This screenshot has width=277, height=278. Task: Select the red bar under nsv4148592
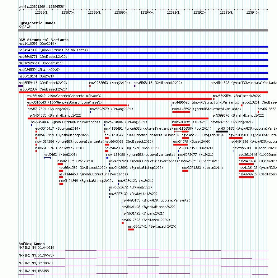[x=181, y=112]
